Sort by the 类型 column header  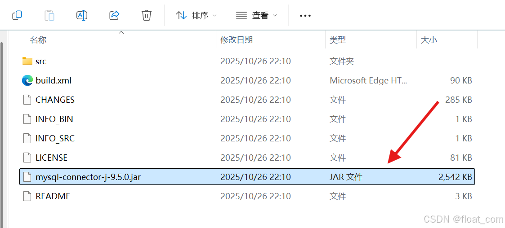click(338, 40)
